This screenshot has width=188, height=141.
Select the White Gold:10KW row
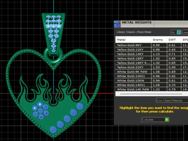(152, 81)
